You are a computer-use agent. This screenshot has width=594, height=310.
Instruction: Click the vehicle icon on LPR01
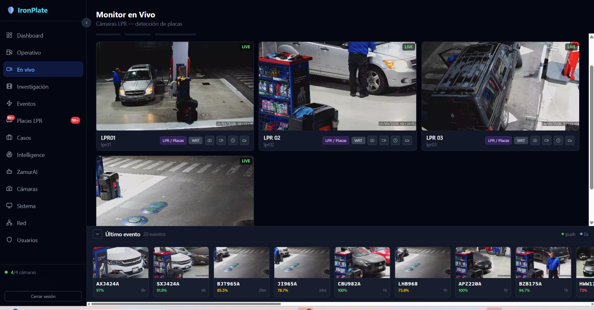coord(244,141)
